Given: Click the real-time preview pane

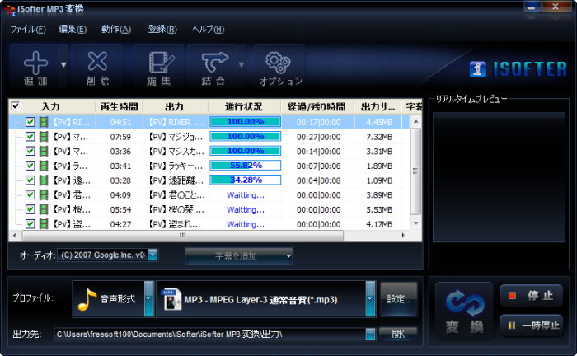Looking at the screenshot, I should [499, 177].
